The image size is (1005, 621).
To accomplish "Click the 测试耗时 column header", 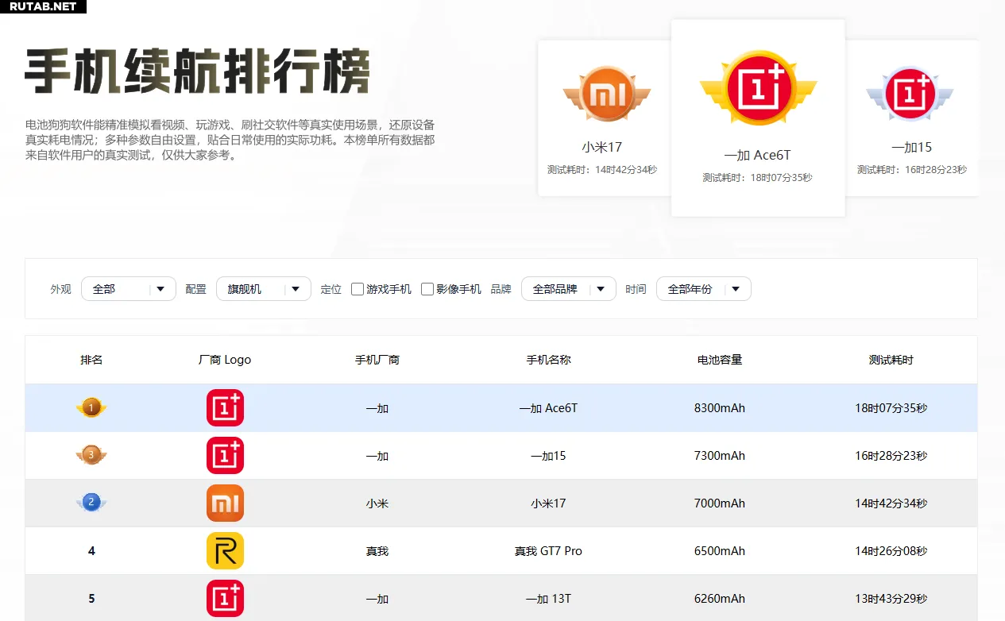I will (x=891, y=360).
